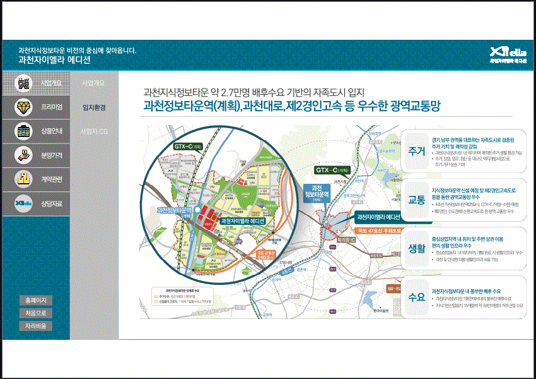Click the 프리미엄 diamond icon
Viewport: 536px width, 379px height.
coord(23,107)
